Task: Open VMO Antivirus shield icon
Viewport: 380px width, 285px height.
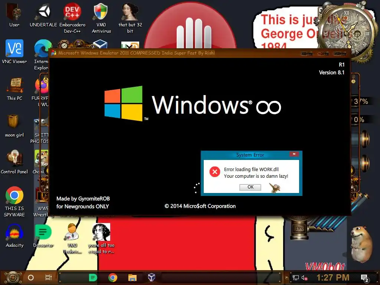Action: pos(101,17)
